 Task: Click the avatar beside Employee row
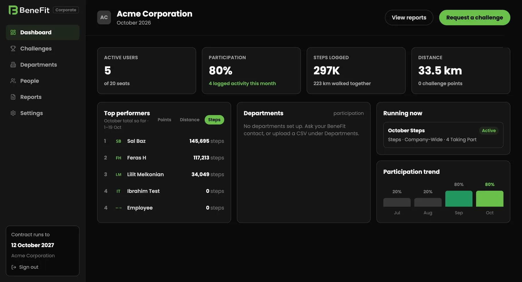point(118,208)
